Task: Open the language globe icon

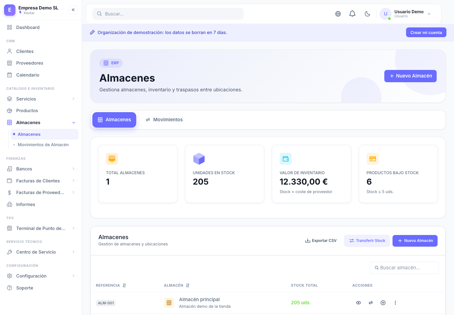Action: 338,14
